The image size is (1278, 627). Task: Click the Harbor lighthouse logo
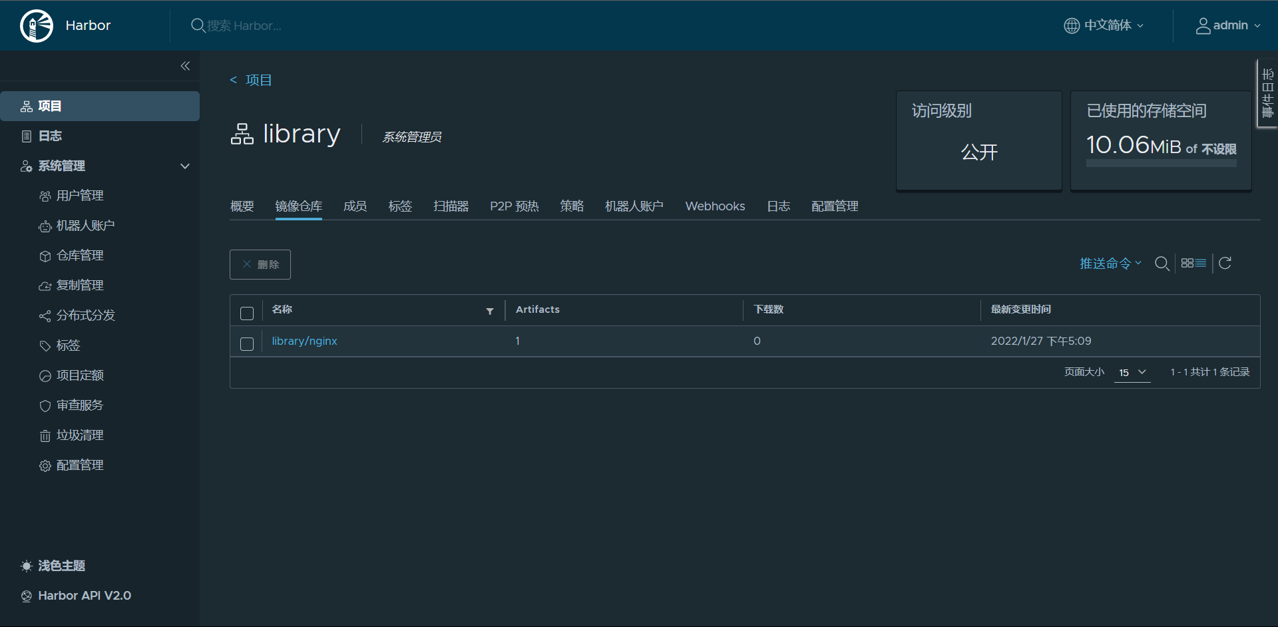[x=37, y=26]
